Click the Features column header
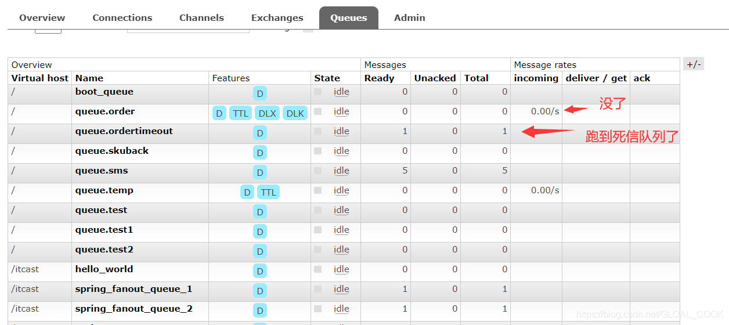 (231, 78)
